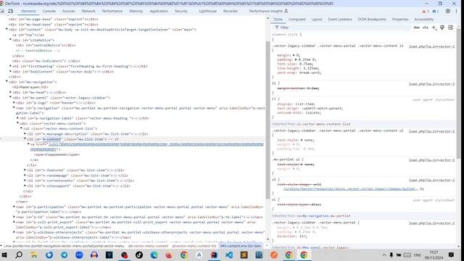Add a new style rule with plus icon
Screen dimensions: 464x261
pos(434,28)
